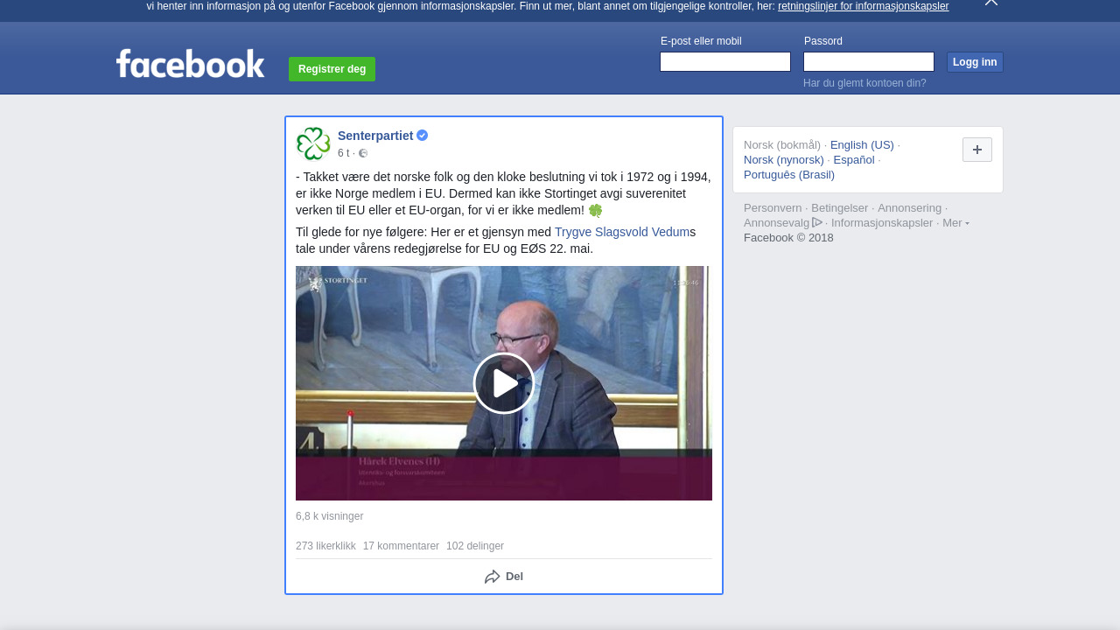Open the Annonsering footer link
Viewport: 1120px width, 630px height.
coord(910,208)
